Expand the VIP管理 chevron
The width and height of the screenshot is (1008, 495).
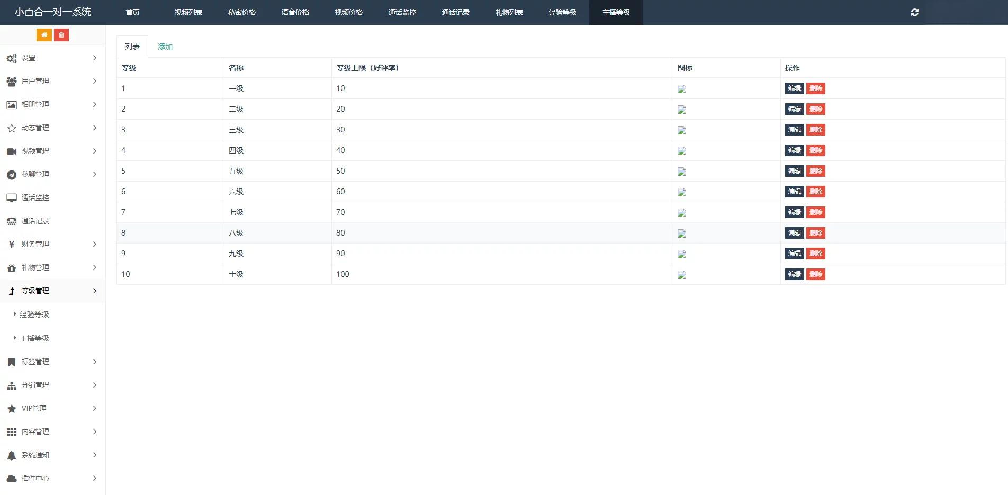[95, 408]
